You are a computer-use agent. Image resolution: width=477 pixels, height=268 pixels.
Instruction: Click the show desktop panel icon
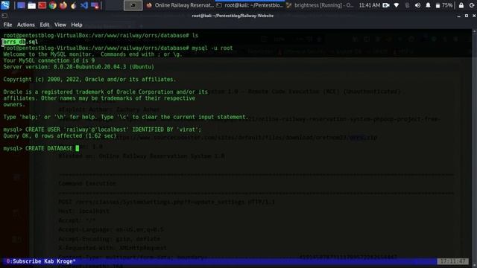coord(21,5)
